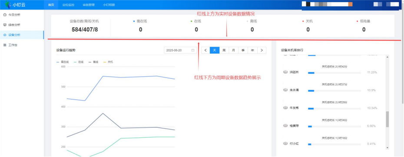
Task: Open 今日分析 via its clock icon
Action: (5, 15)
